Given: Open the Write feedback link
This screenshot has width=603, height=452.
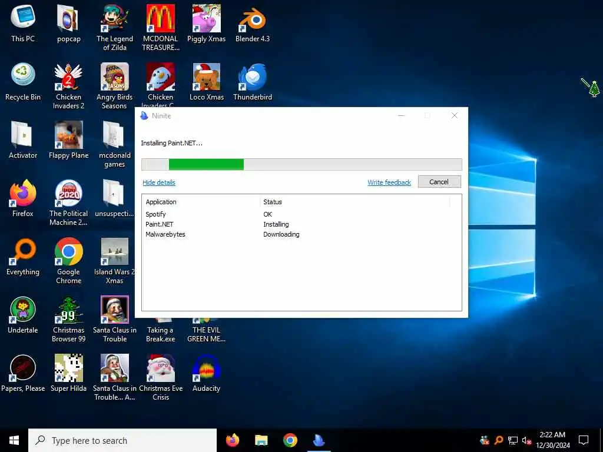Looking at the screenshot, I should pos(389,182).
